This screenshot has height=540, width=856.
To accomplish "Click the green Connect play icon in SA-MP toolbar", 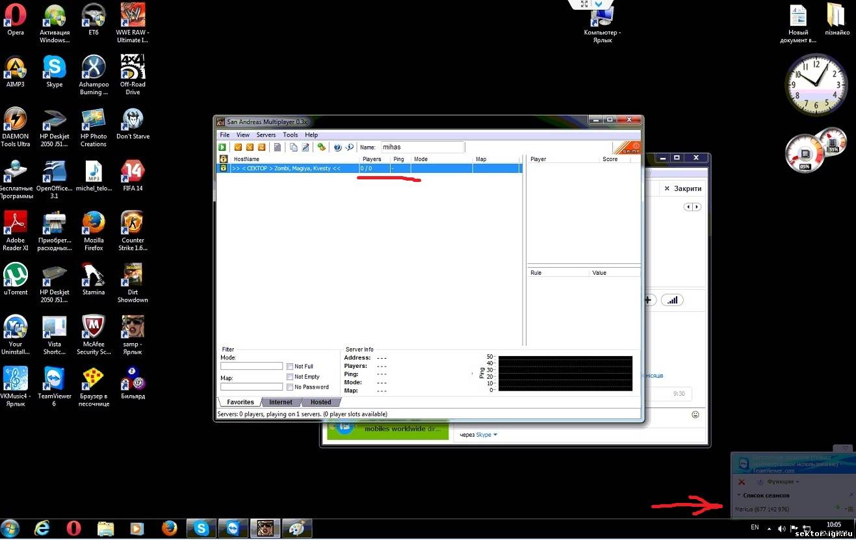I will coord(223,148).
